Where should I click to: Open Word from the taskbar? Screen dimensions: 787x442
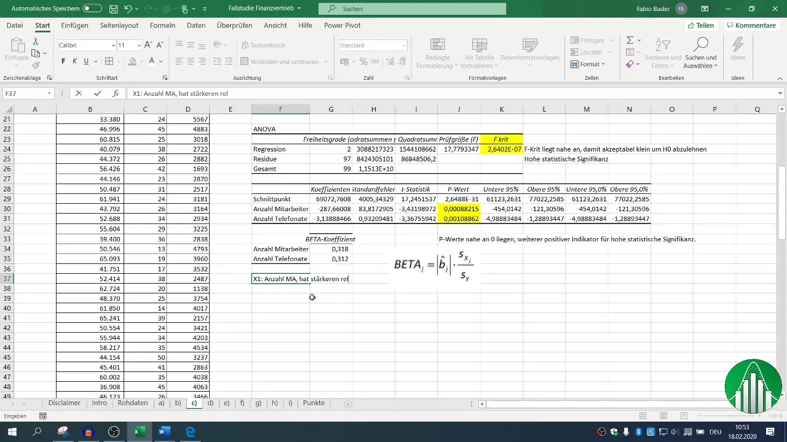[165, 432]
